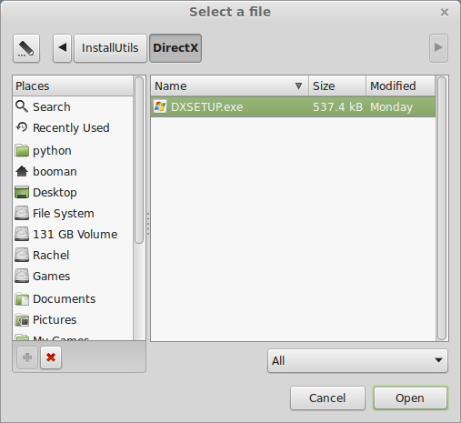Sort files by the Name column

click(230, 86)
